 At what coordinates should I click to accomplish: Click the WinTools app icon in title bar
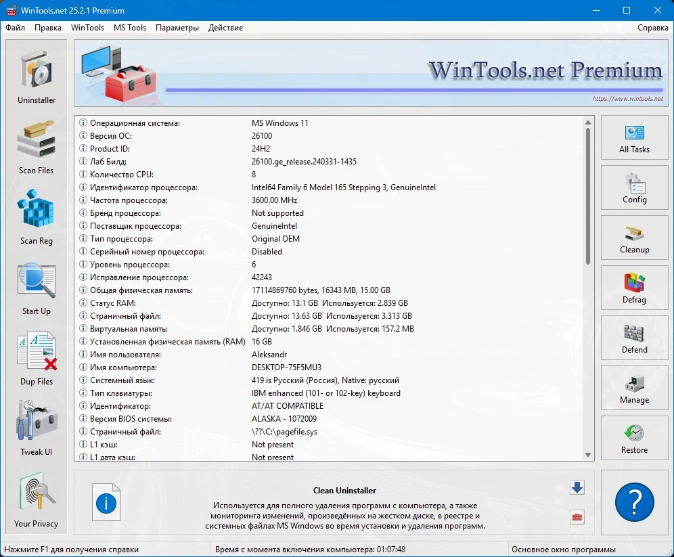click(10, 11)
